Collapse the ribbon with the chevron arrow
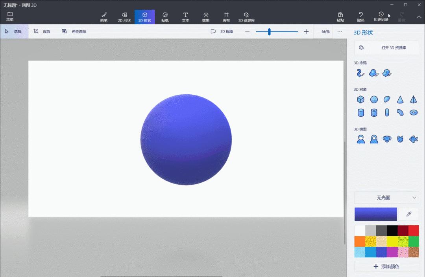 tap(418, 17)
